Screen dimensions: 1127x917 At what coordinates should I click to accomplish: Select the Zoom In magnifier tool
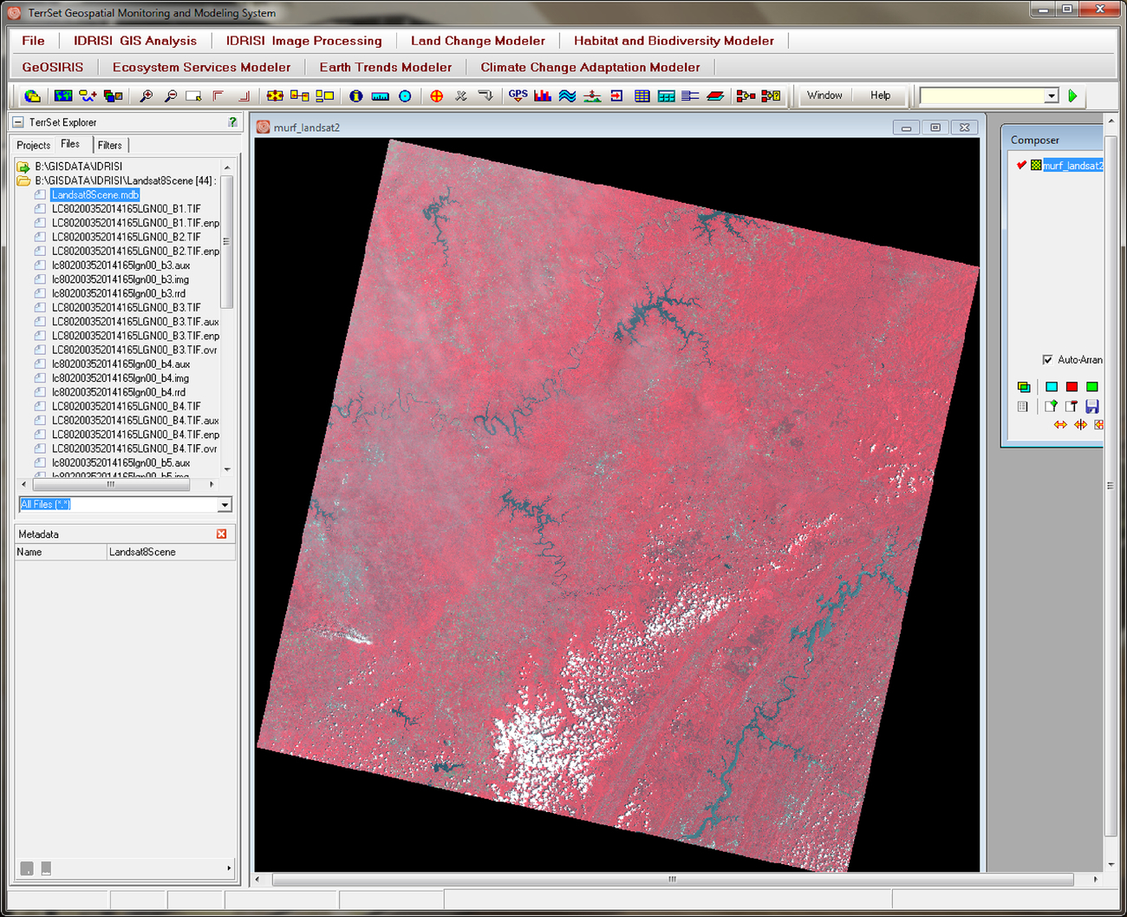pos(146,95)
